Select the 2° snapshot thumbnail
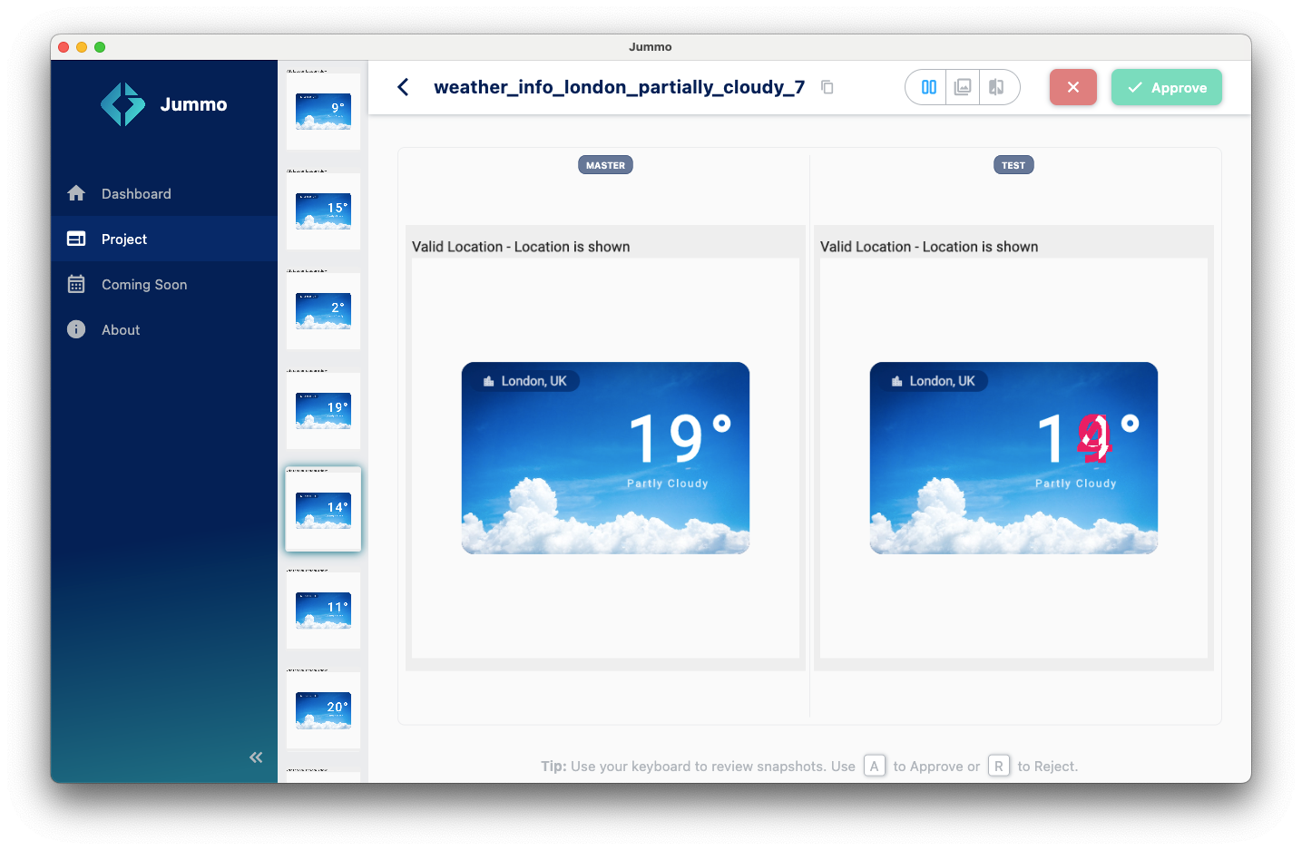 323,310
